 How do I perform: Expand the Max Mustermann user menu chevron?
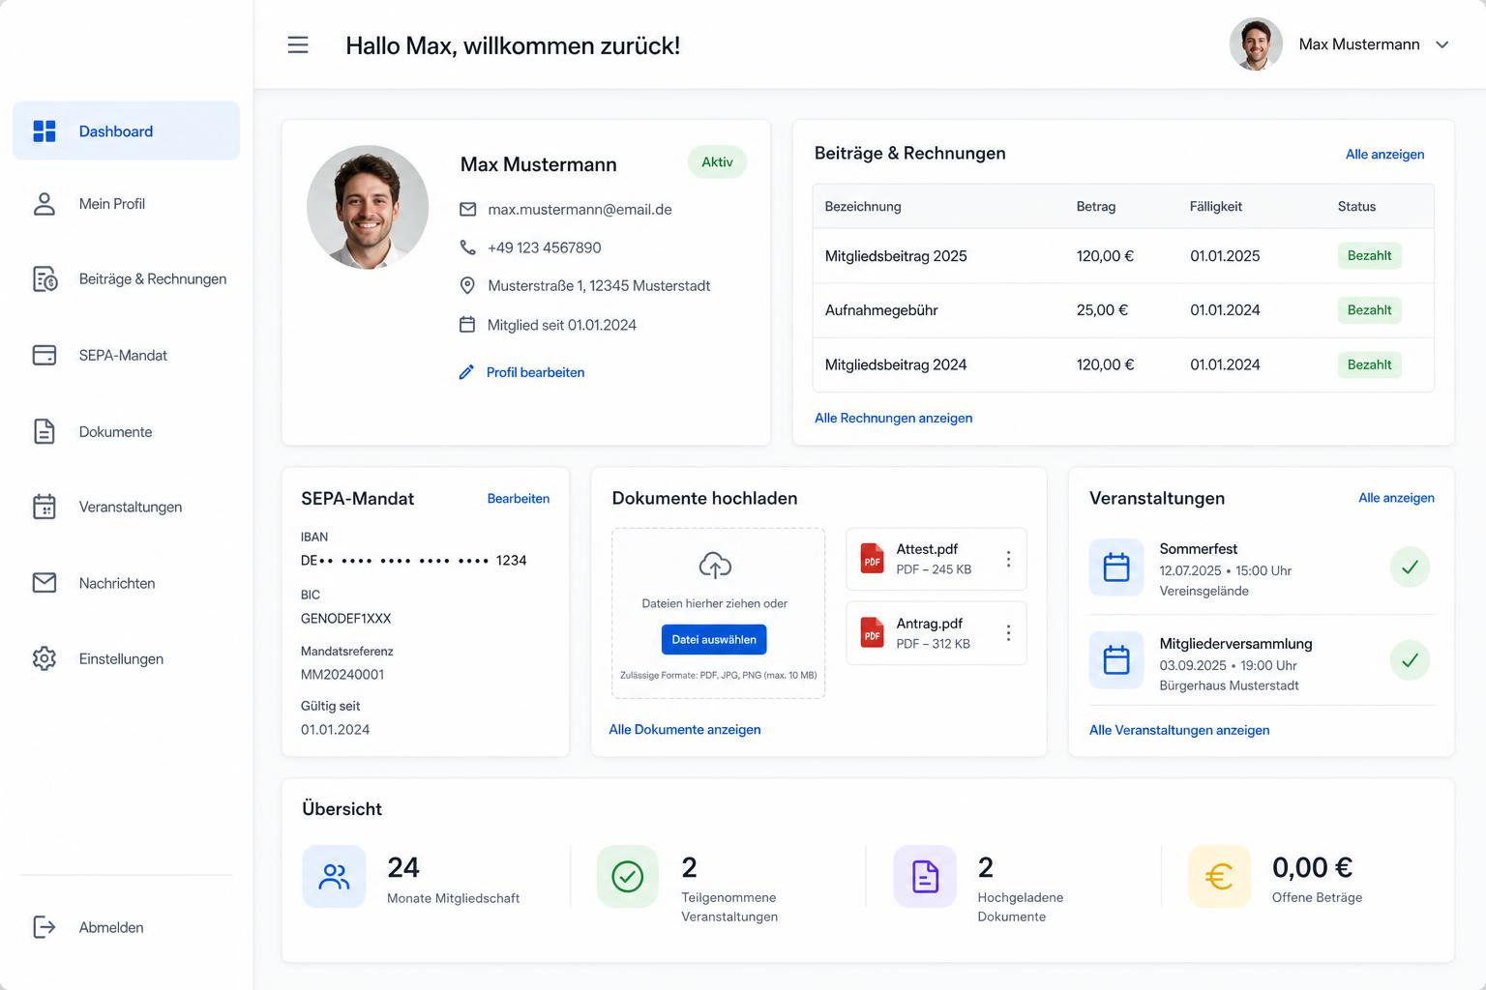[1441, 44]
